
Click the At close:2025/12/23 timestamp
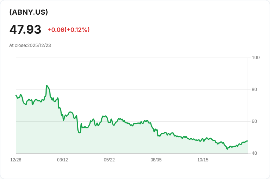(x=30, y=45)
